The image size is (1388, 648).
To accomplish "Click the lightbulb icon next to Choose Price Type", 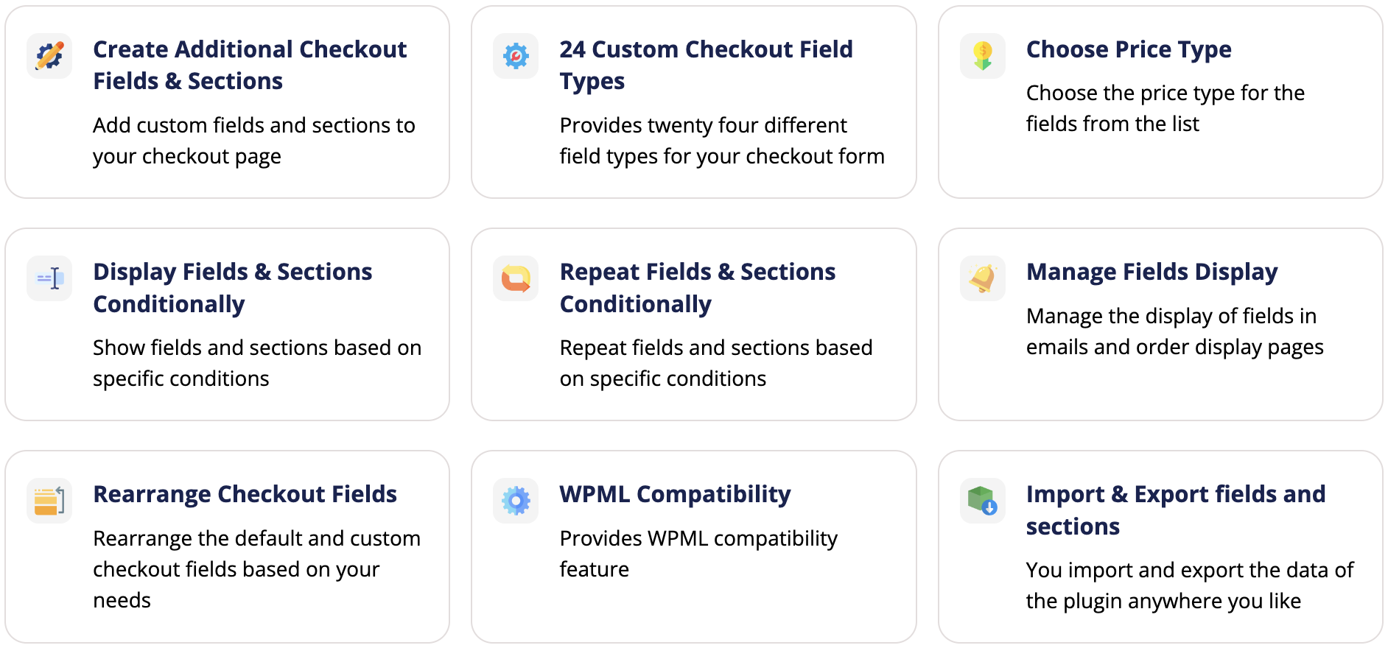I will point(983,56).
